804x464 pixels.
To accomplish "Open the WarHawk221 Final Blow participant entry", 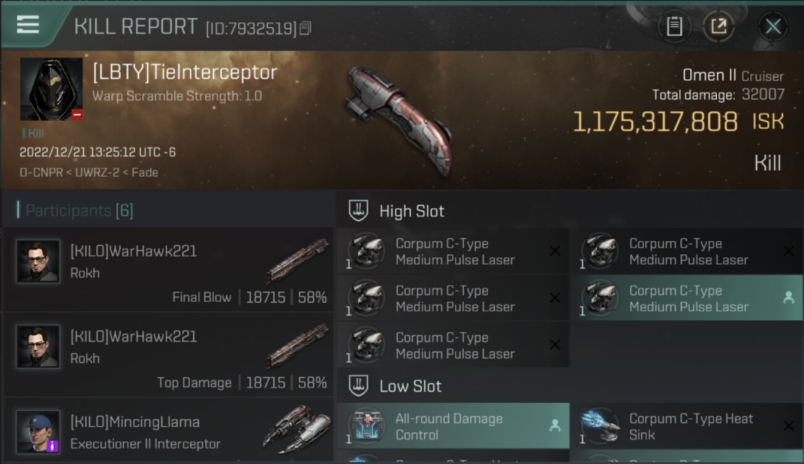I will point(168,269).
